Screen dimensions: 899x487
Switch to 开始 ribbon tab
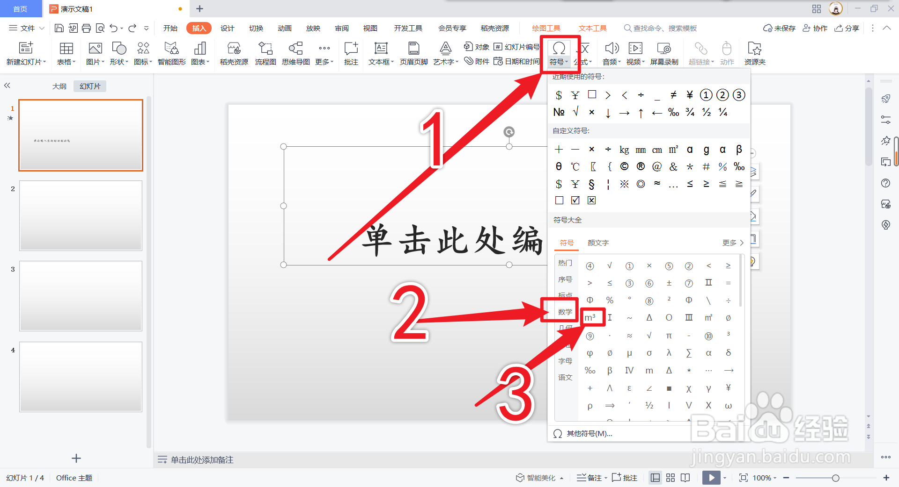click(170, 29)
